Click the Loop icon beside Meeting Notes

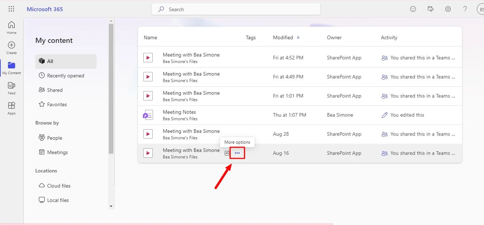pyautogui.click(x=148, y=115)
